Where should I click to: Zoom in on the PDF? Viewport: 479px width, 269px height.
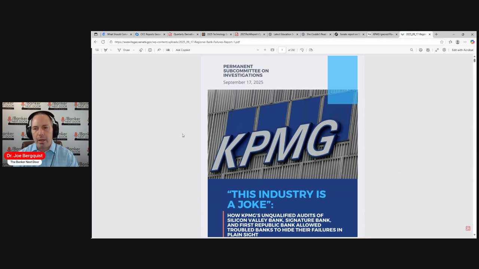click(265, 50)
